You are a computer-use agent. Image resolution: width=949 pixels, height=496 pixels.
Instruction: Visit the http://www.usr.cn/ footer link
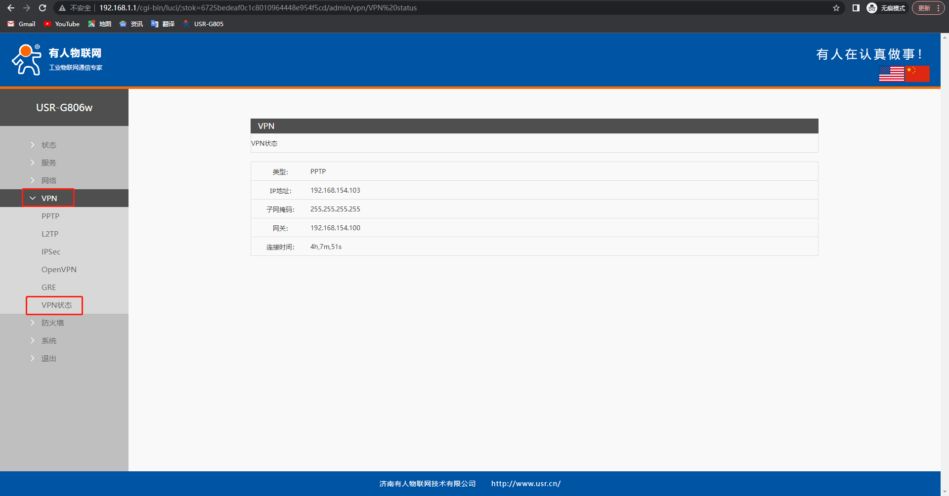pos(525,484)
